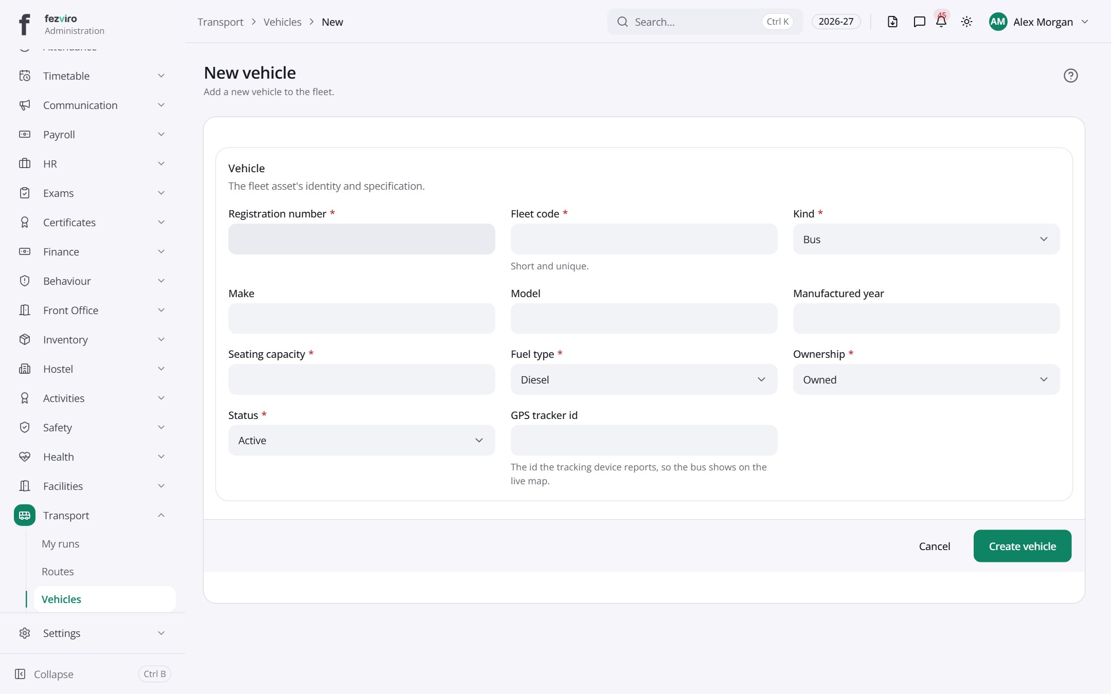Open the Status dropdown showing Active

coord(362,440)
